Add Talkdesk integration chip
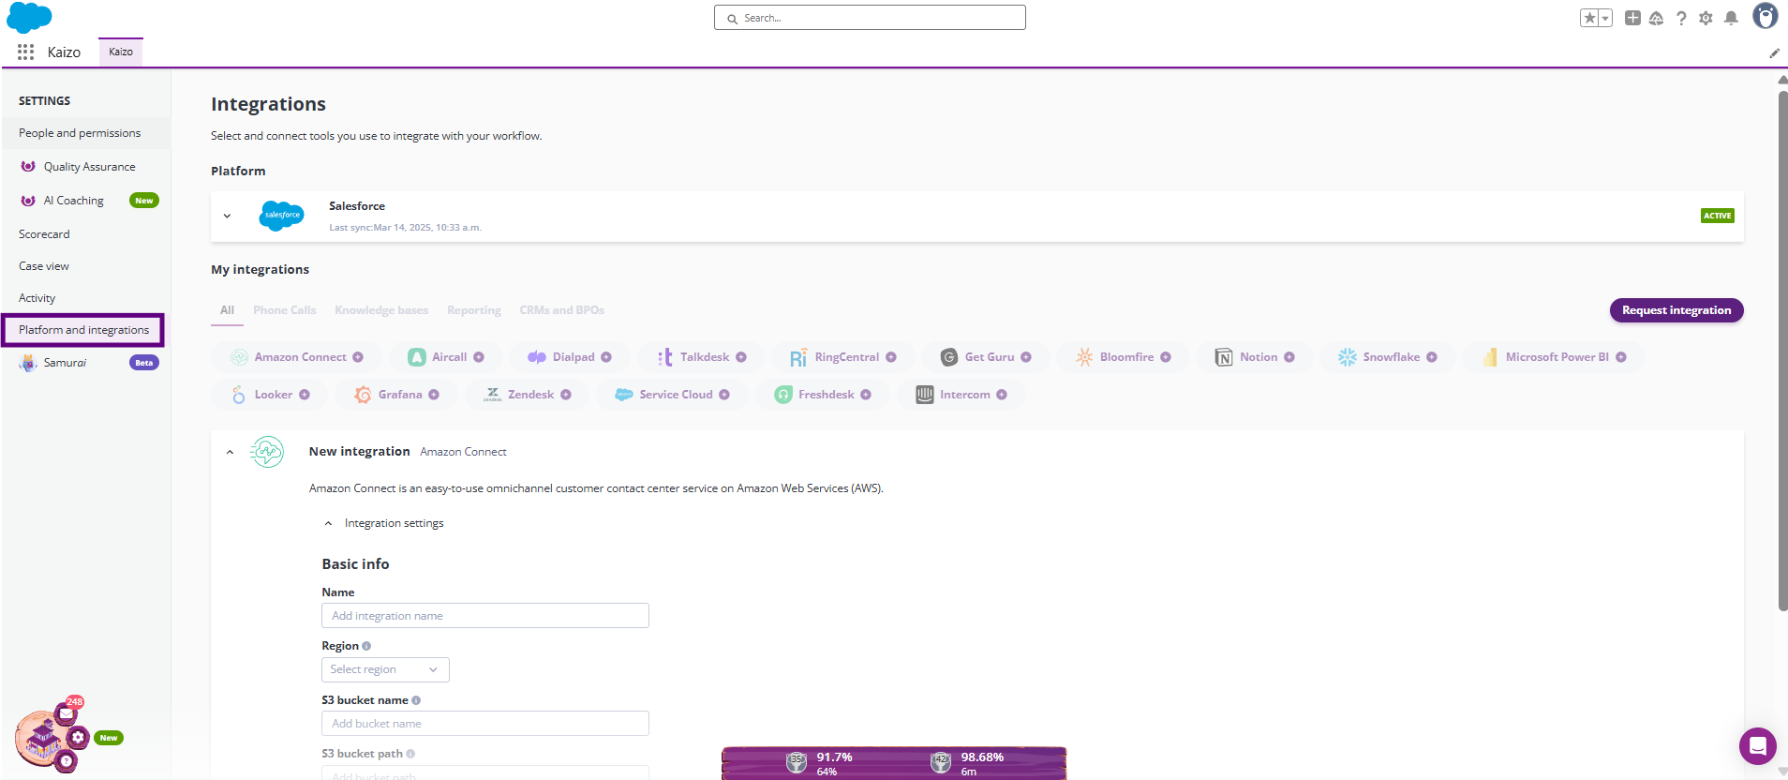The height and width of the screenshot is (780, 1788). [701, 357]
